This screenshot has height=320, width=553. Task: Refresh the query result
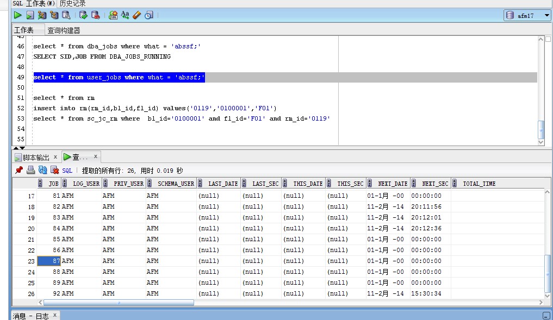42,170
